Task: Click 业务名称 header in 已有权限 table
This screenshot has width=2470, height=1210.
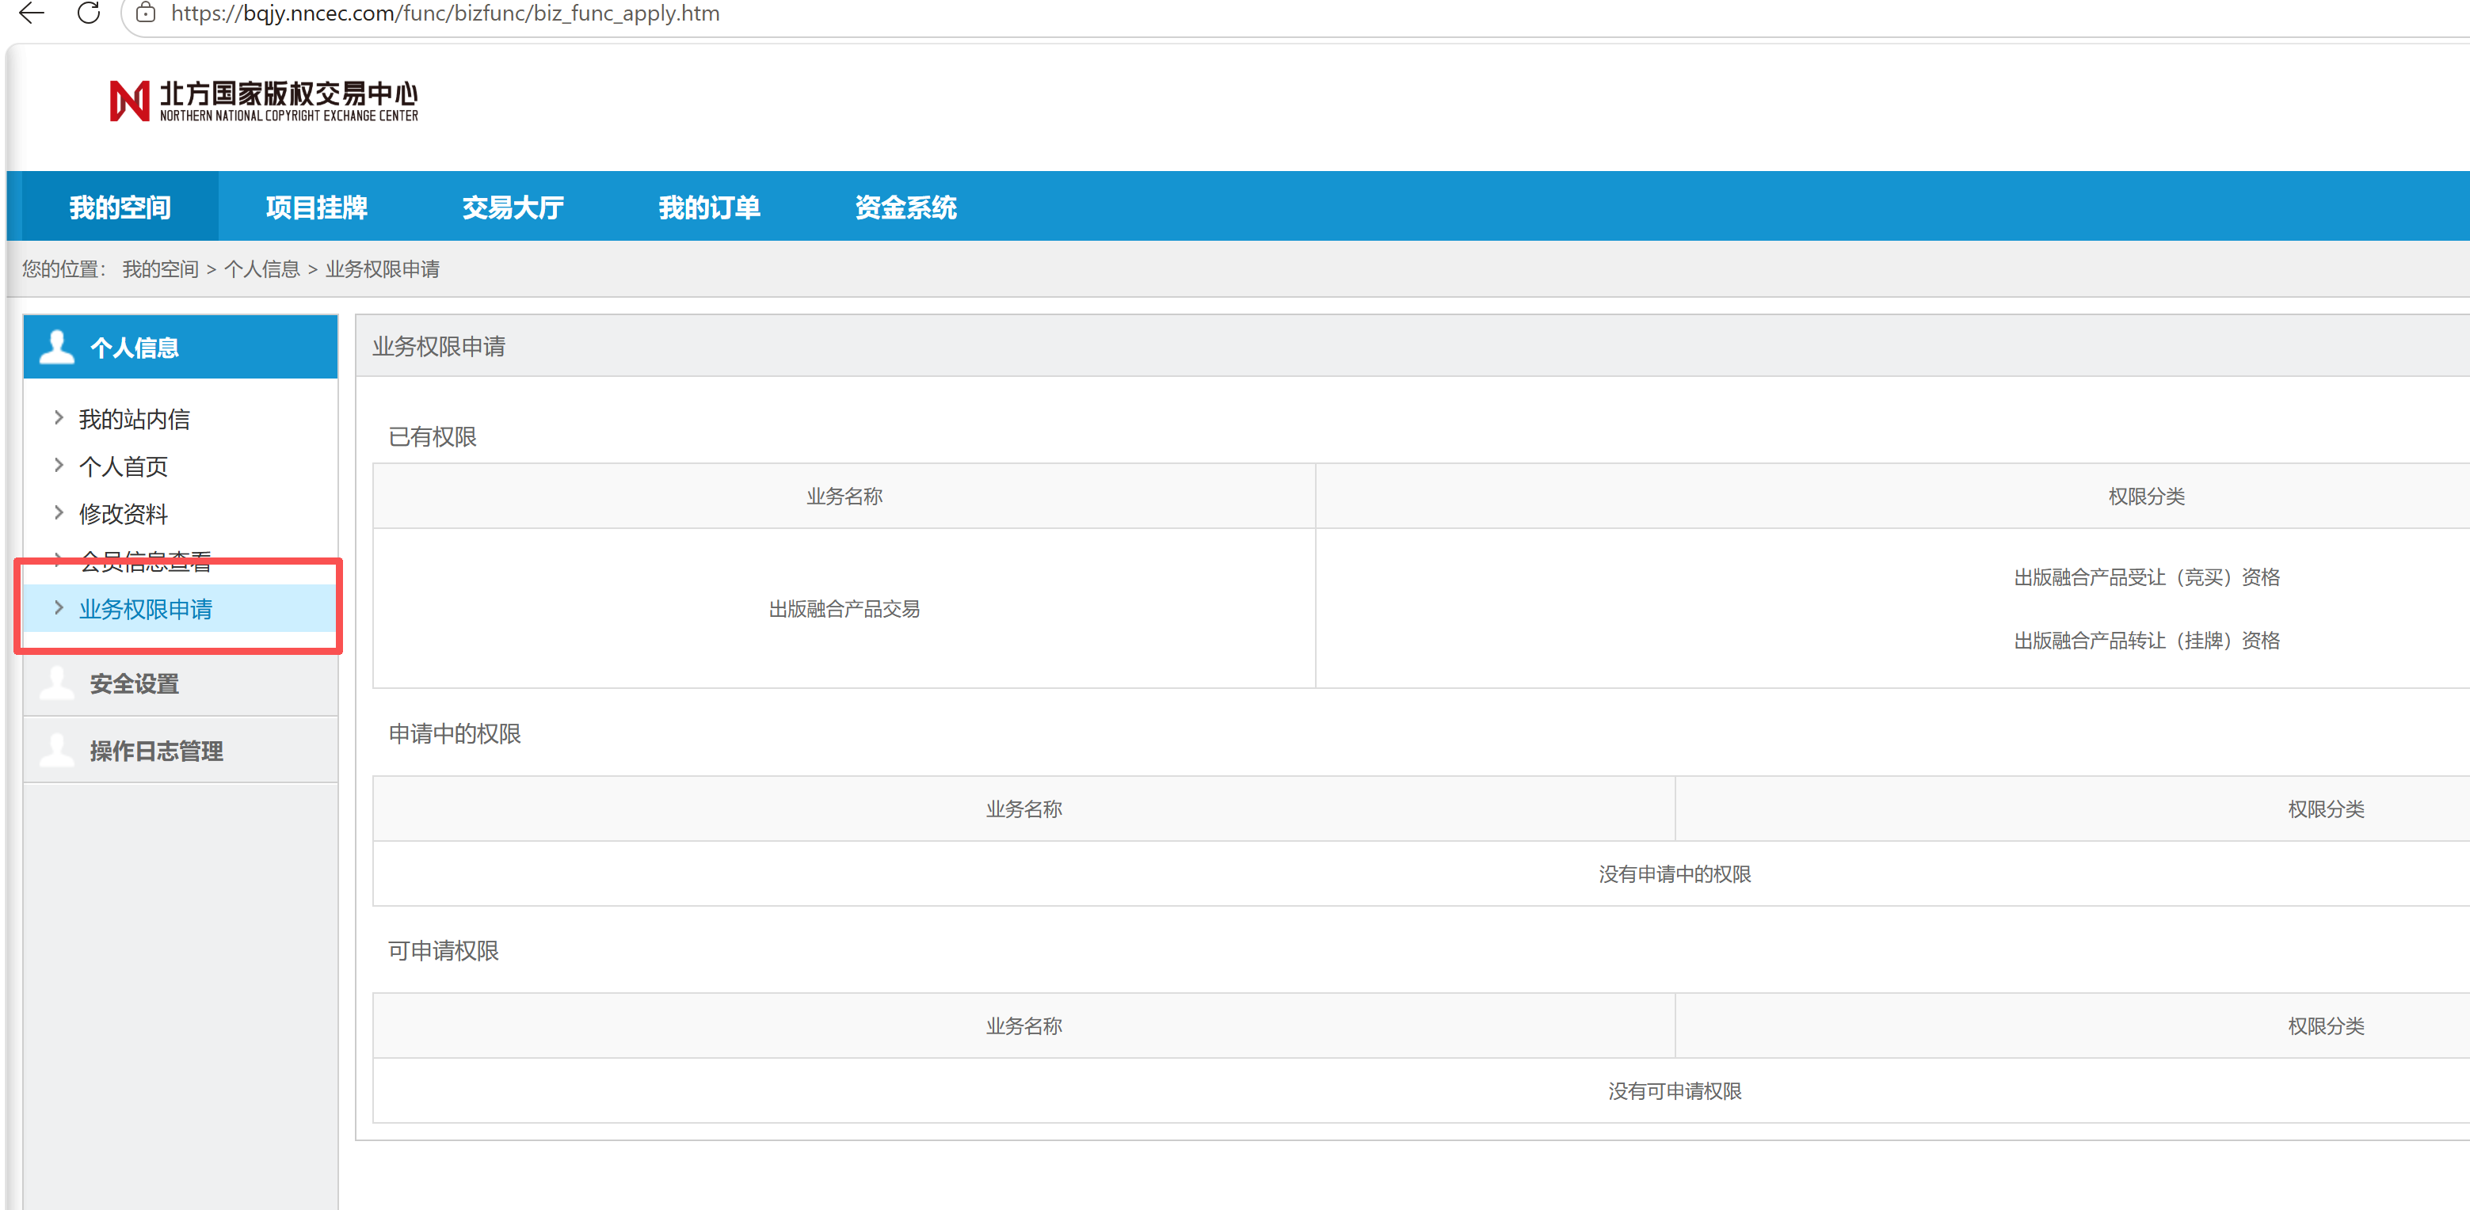Action: pyautogui.click(x=844, y=497)
